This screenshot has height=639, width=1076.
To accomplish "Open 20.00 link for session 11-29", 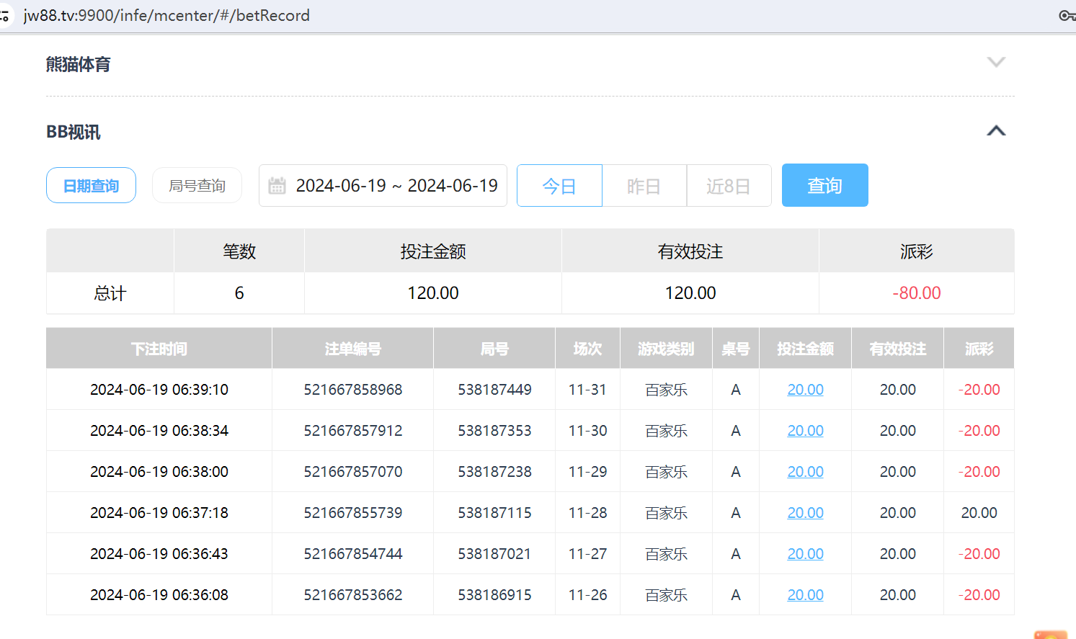I will pyautogui.click(x=805, y=471).
